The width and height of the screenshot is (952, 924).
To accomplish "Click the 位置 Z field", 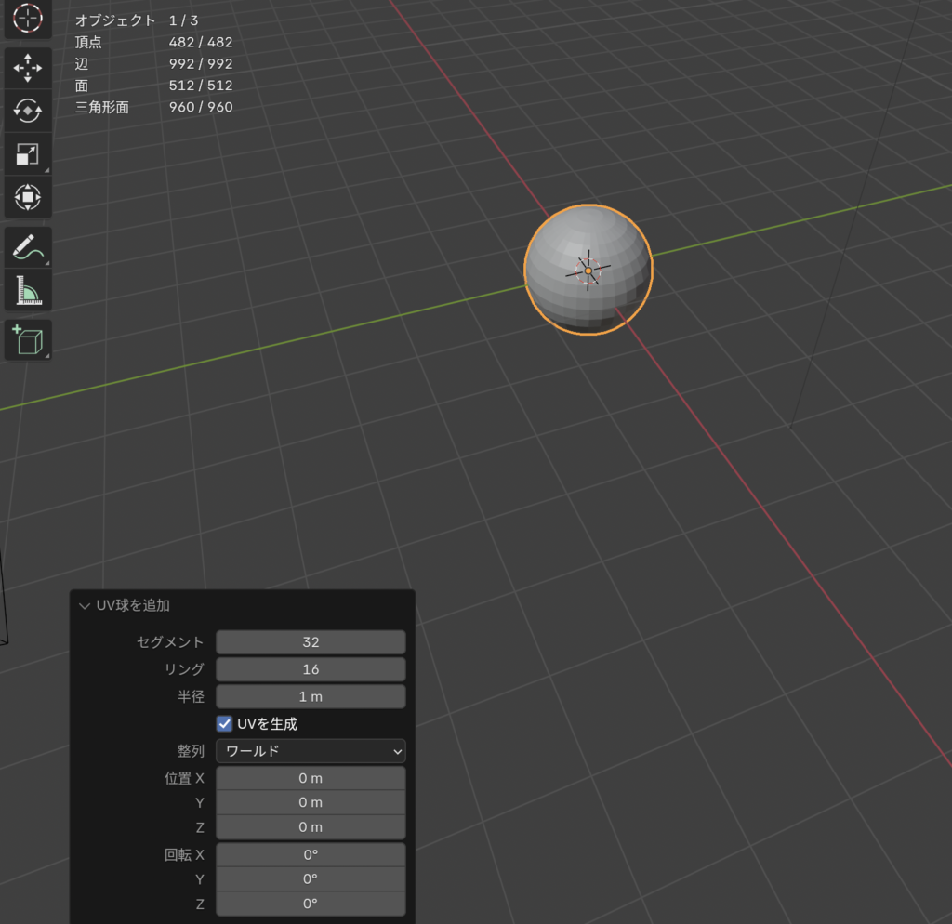I will pyautogui.click(x=311, y=827).
